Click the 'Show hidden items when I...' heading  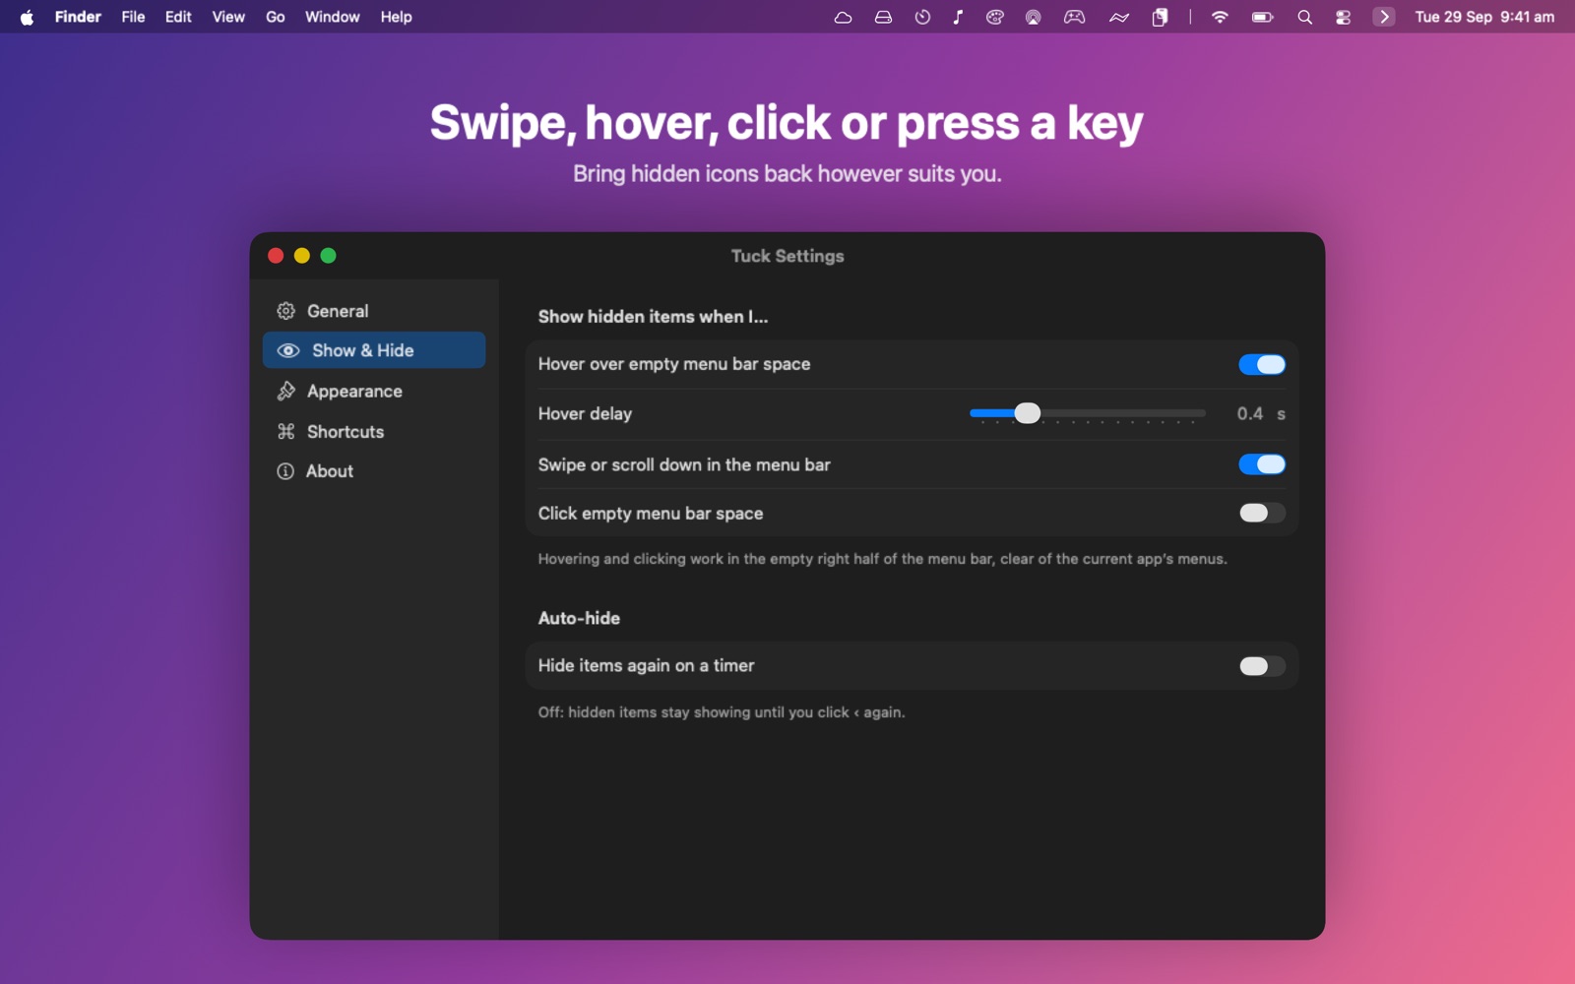(653, 317)
